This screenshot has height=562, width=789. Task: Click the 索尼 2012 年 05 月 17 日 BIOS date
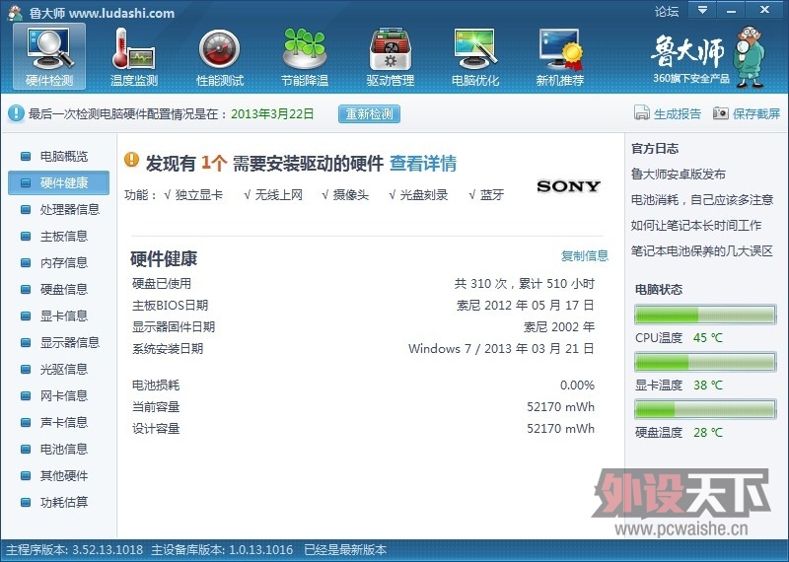point(526,306)
